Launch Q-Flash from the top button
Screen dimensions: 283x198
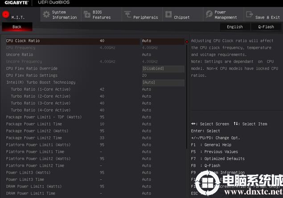(266, 27)
